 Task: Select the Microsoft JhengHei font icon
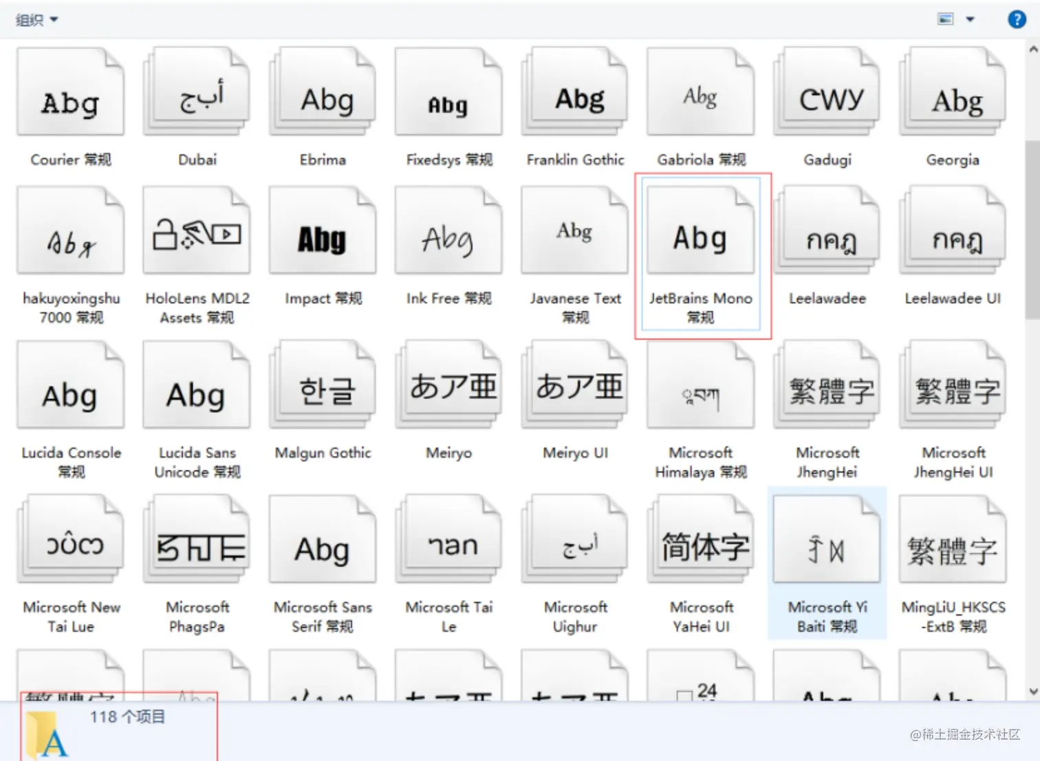(x=827, y=385)
